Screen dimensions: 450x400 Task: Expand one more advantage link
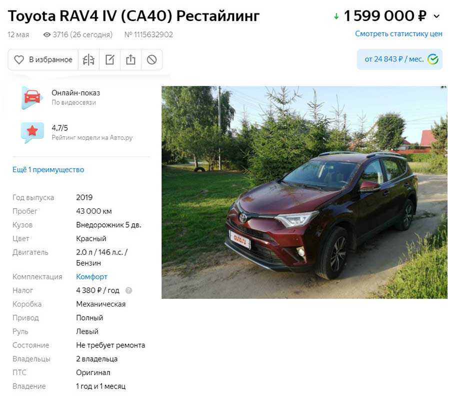click(x=48, y=170)
